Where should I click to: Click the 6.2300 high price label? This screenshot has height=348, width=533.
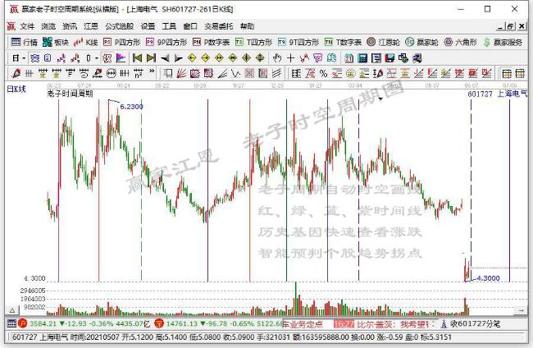click(131, 107)
